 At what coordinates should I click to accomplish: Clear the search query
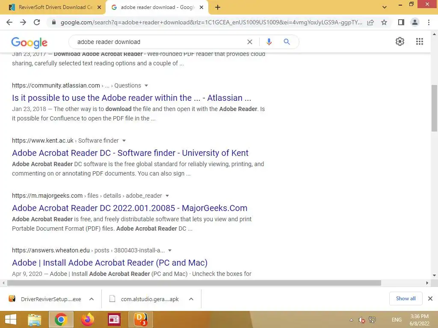[250, 42]
